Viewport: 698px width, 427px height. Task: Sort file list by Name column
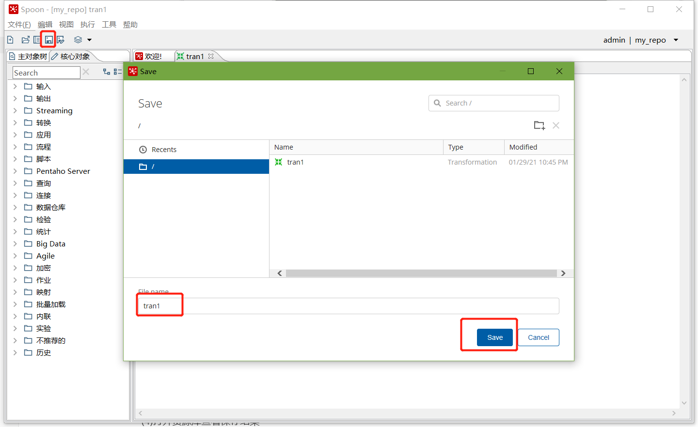tap(356, 147)
